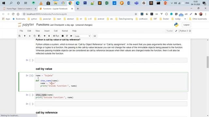Click the Python 3 kernel indicator circle
This screenshot has height=117, width=209.
[x=190, y=31]
